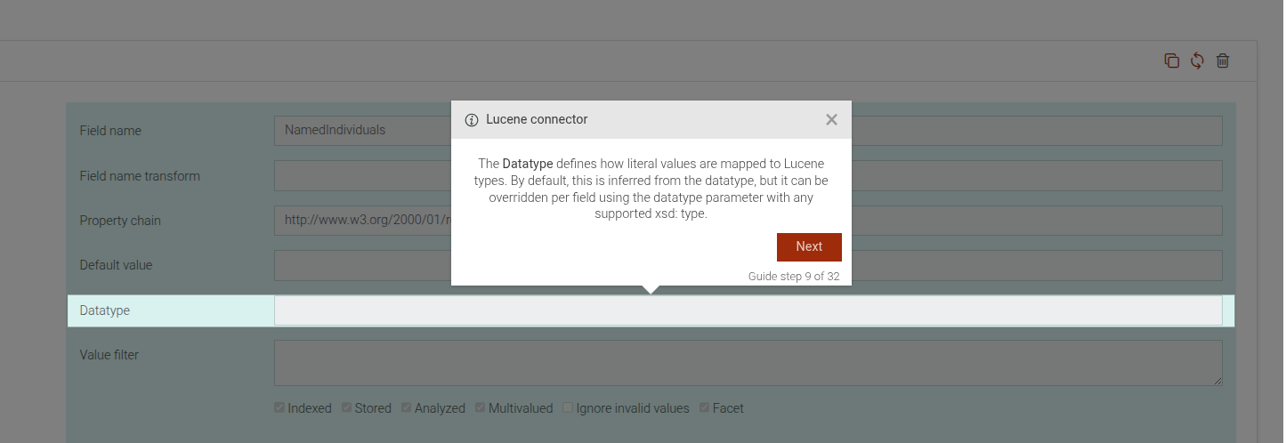The image size is (1286, 443).
Task: Click inside the Value filter textarea
Action: (x=748, y=362)
